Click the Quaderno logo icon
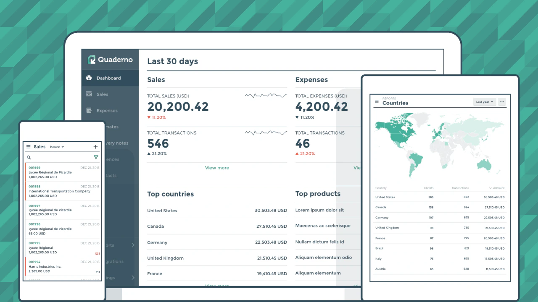The height and width of the screenshot is (302, 538). tap(91, 60)
